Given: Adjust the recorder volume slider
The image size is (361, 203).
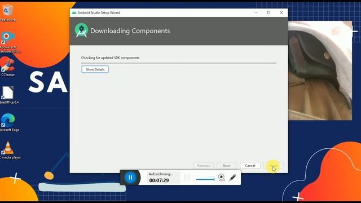Looking at the screenshot, I should tap(205, 179).
